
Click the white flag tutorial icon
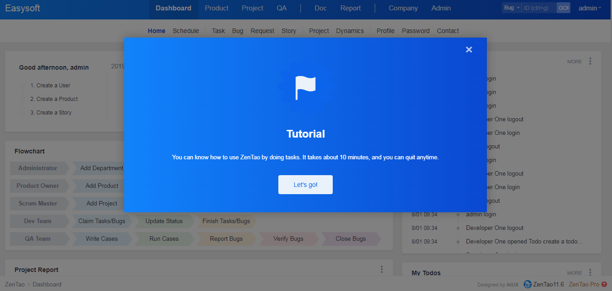(305, 87)
